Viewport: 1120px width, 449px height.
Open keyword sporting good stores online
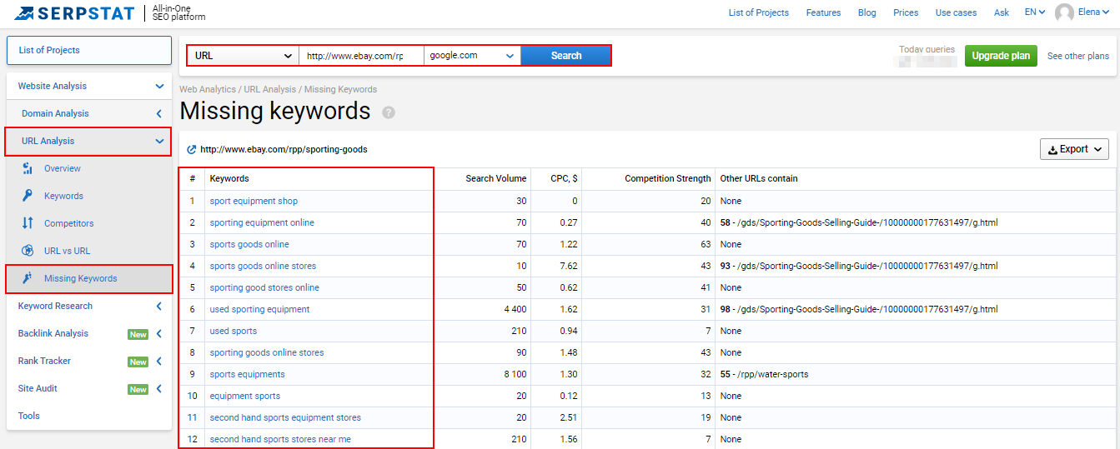[264, 287]
